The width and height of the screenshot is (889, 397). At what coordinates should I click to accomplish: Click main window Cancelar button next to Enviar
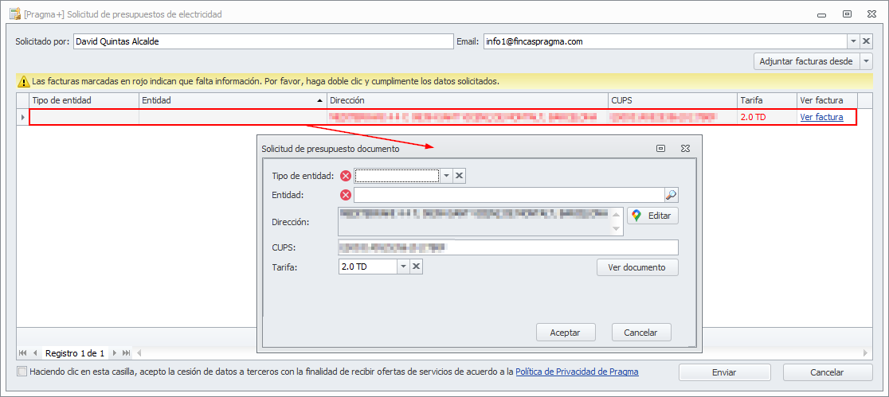point(827,372)
